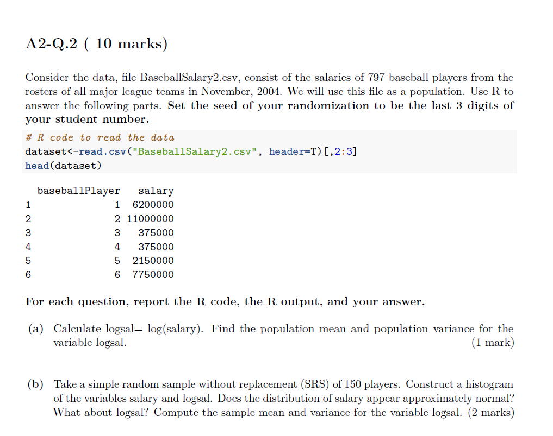Click the number 797 in the paragraph

(x=376, y=77)
